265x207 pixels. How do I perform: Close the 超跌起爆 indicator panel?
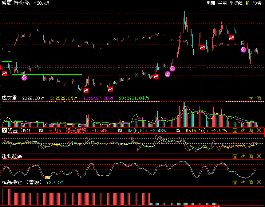click(259, 156)
